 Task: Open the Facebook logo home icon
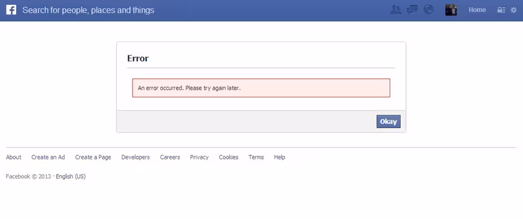coord(11,10)
